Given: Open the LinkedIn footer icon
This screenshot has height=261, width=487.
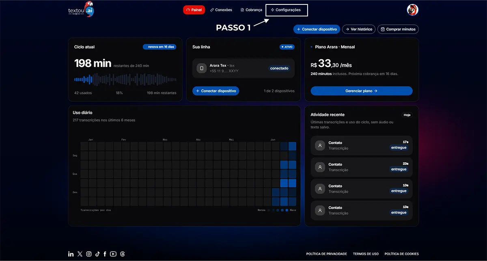Looking at the screenshot, I should tap(71, 254).
